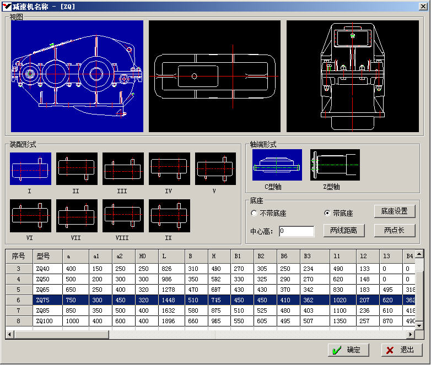Click the 中心高 input field
The height and width of the screenshot is (365, 431).
click(x=297, y=231)
